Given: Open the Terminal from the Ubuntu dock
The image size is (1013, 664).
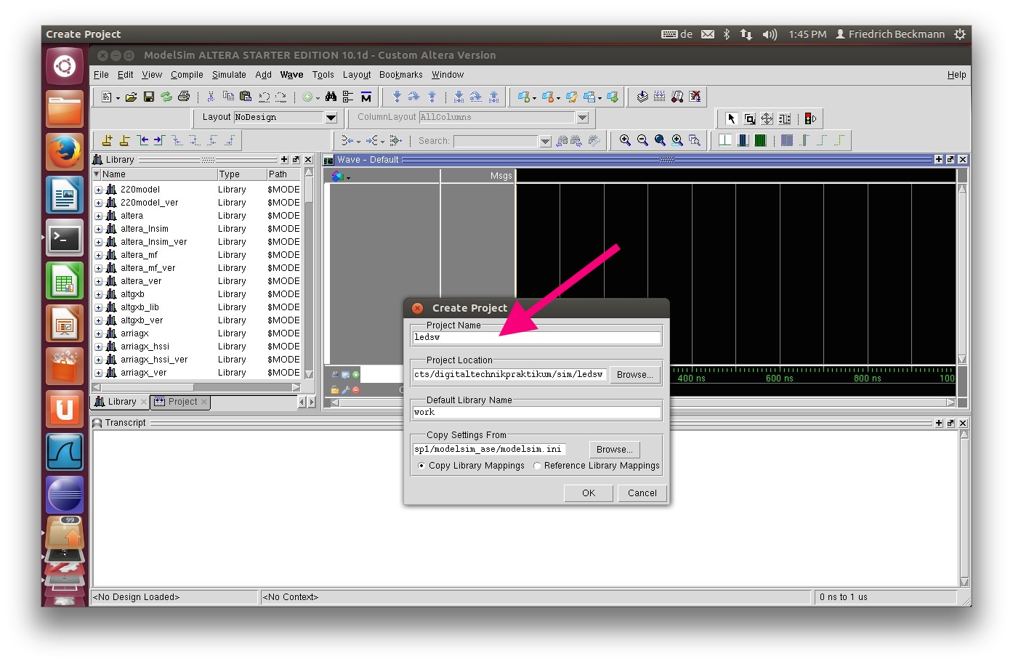Looking at the screenshot, I should point(65,238).
